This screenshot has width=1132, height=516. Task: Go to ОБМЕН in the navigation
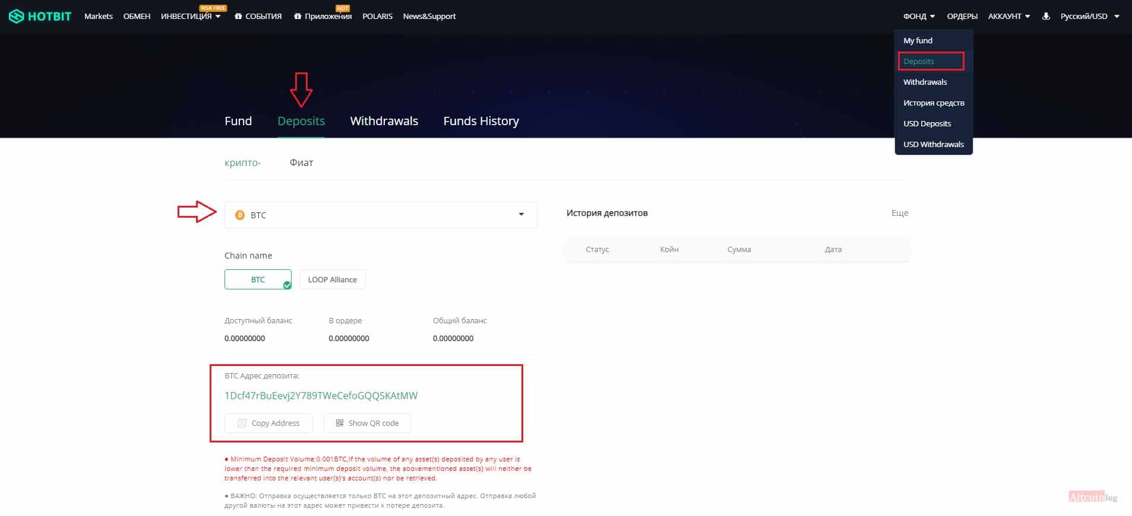137,17
